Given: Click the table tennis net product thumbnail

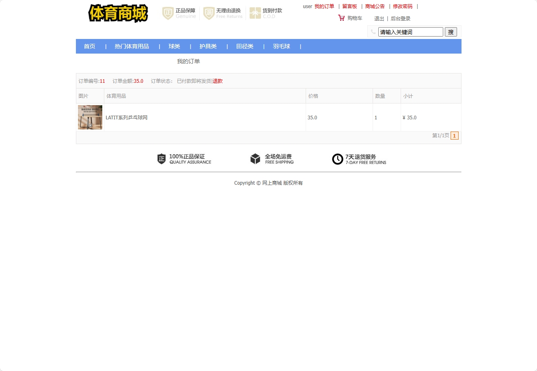Looking at the screenshot, I should (x=90, y=117).
